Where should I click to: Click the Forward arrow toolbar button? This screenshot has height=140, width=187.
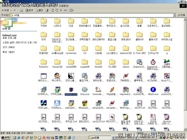(15, 10)
